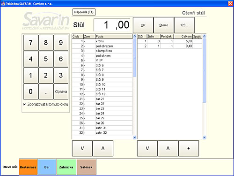Switch to the Zahrádka tab
The height and width of the screenshot is (176, 234).
coord(66,167)
